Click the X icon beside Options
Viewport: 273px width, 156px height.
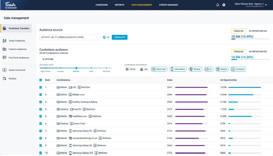(x=43, y=59)
